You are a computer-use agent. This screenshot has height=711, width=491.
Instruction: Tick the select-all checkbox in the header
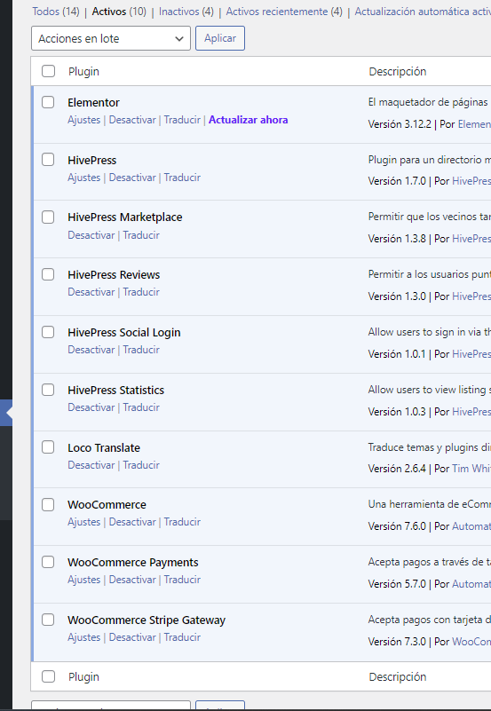pyautogui.click(x=48, y=71)
